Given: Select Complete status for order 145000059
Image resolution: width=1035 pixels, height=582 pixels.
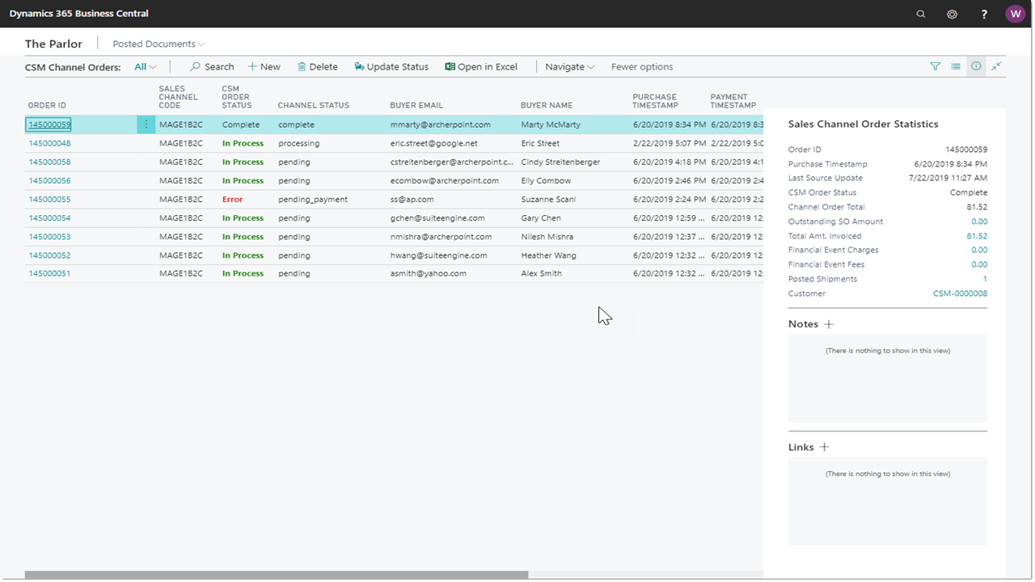Looking at the screenshot, I should (241, 124).
